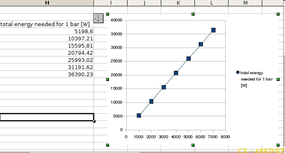Select column L header

point(212,3)
